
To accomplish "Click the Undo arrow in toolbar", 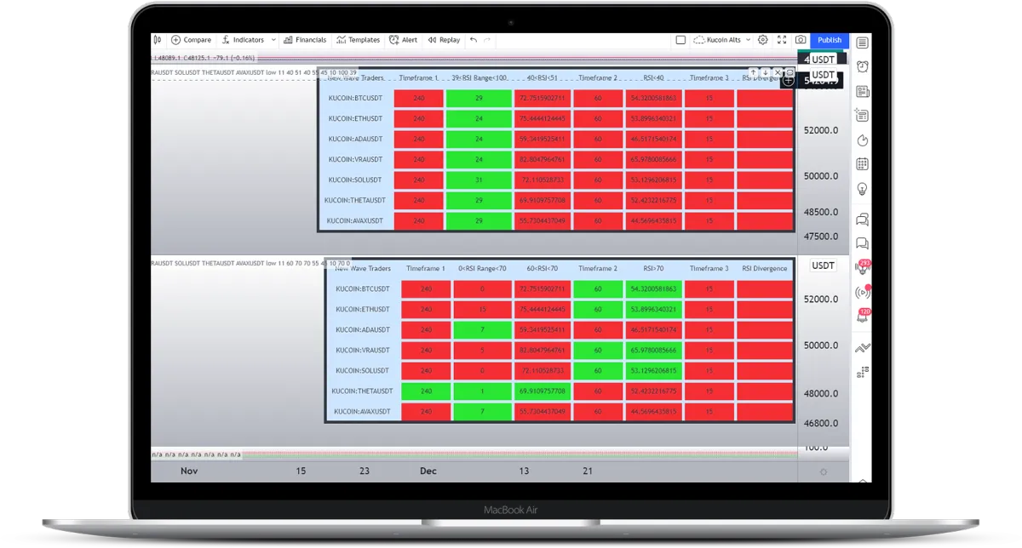I will pyautogui.click(x=474, y=40).
